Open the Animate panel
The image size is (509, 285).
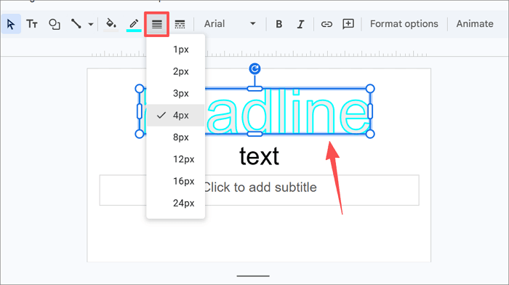(475, 24)
